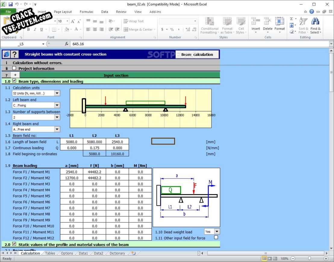This screenshot has height=262, width=334.
Task: Open the File tab
Action: (x=8, y=12)
